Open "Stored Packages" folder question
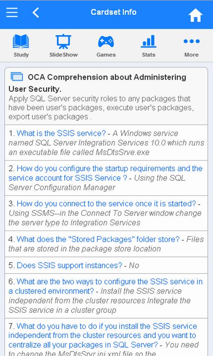The image size is (213, 356). point(98,239)
